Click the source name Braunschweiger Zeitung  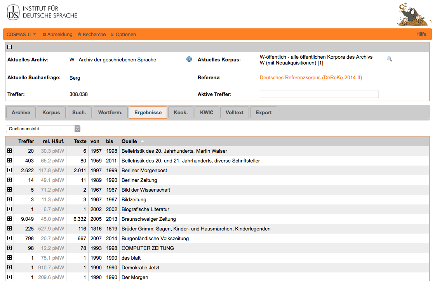(x=149, y=219)
